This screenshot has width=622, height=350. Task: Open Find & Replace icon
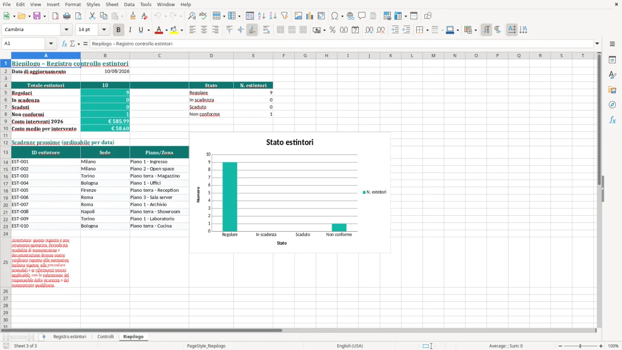coord(192,16)
